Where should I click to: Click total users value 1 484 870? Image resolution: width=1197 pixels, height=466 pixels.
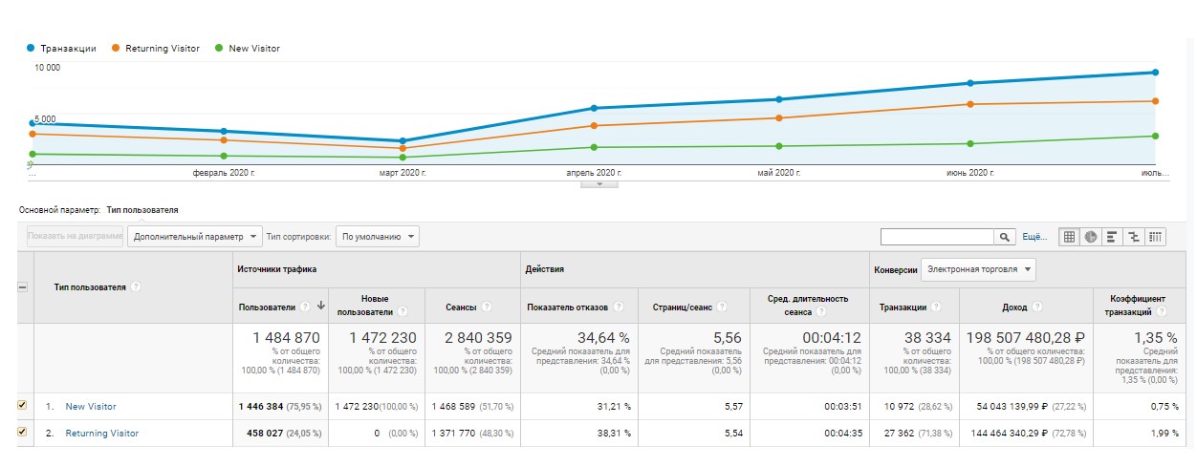click(x=286, y=338)
